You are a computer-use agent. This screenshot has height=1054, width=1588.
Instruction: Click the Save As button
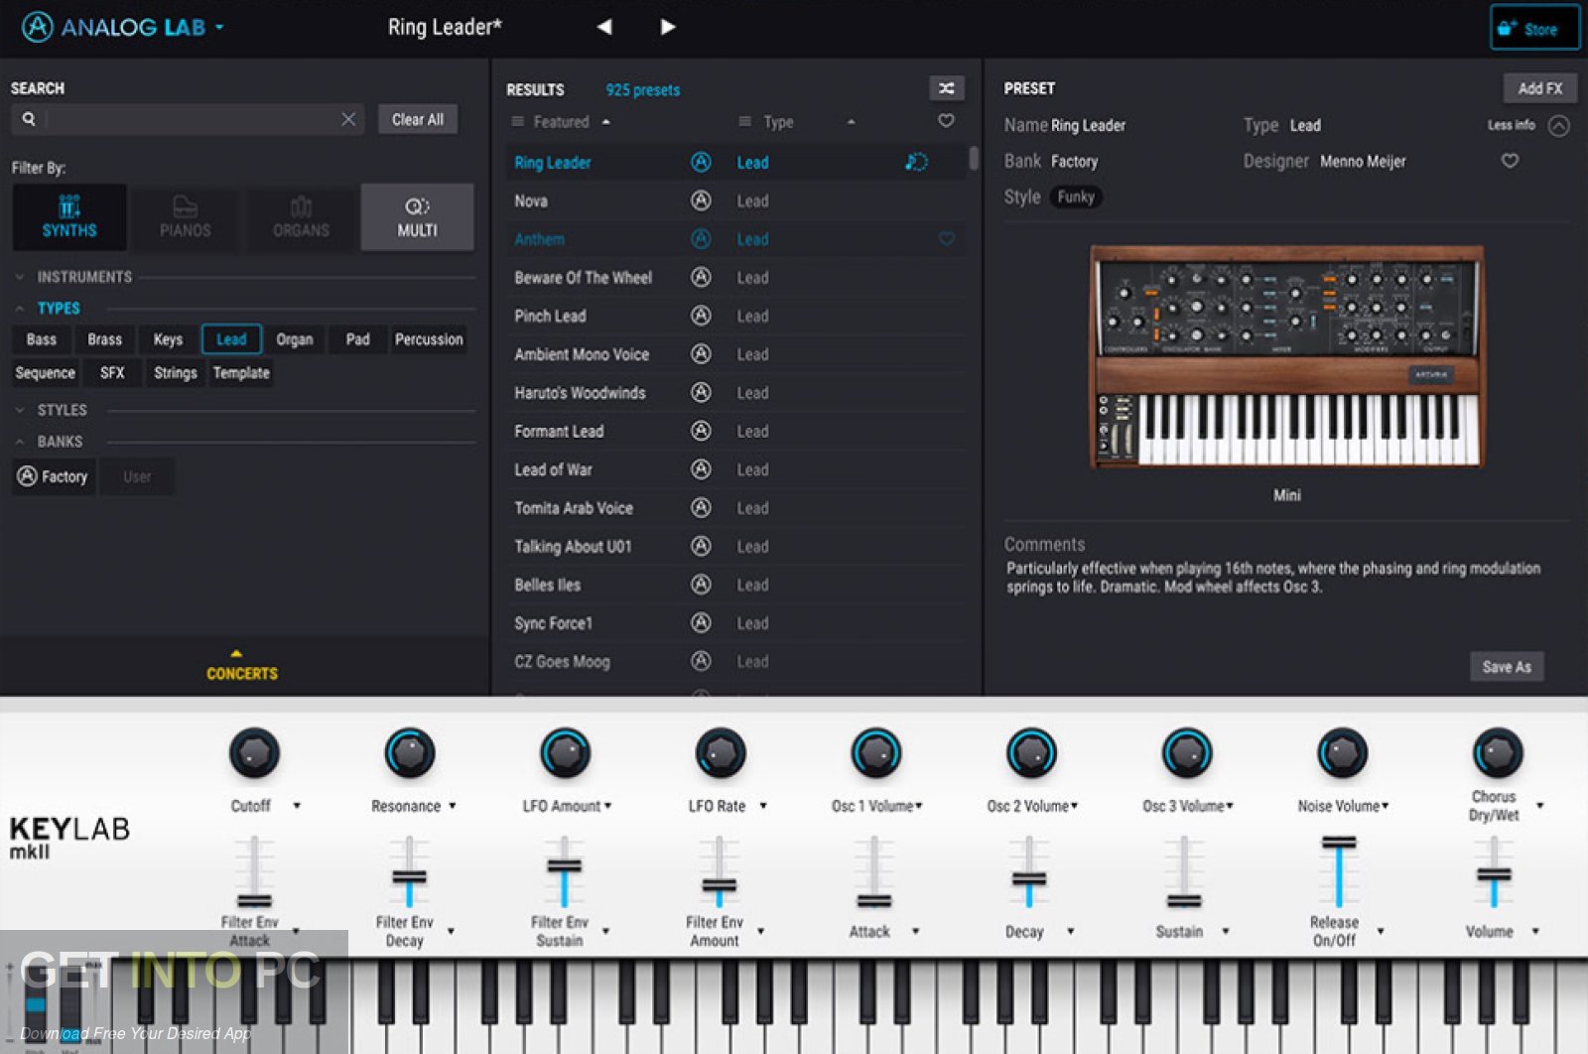1507,667
